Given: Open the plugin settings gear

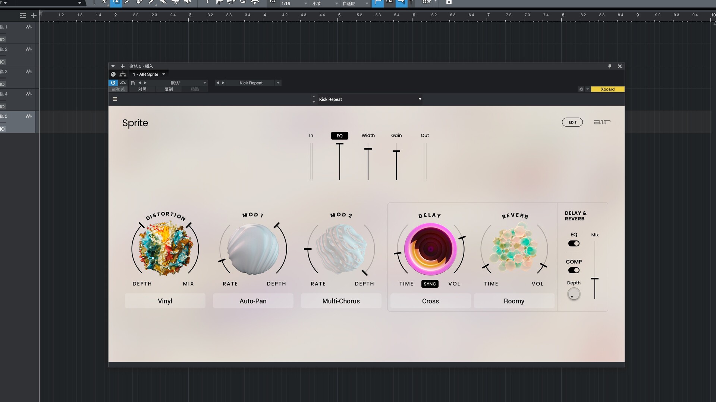Looking at the screenshot, I should [x=581, y=89].
